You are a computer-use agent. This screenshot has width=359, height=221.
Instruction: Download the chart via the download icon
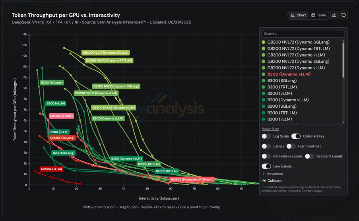(334, 15)
